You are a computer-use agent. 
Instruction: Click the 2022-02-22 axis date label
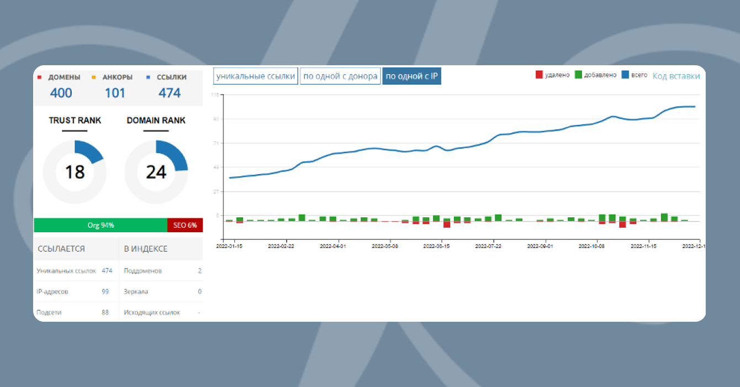pyautogui.click(x=282, y=247)
